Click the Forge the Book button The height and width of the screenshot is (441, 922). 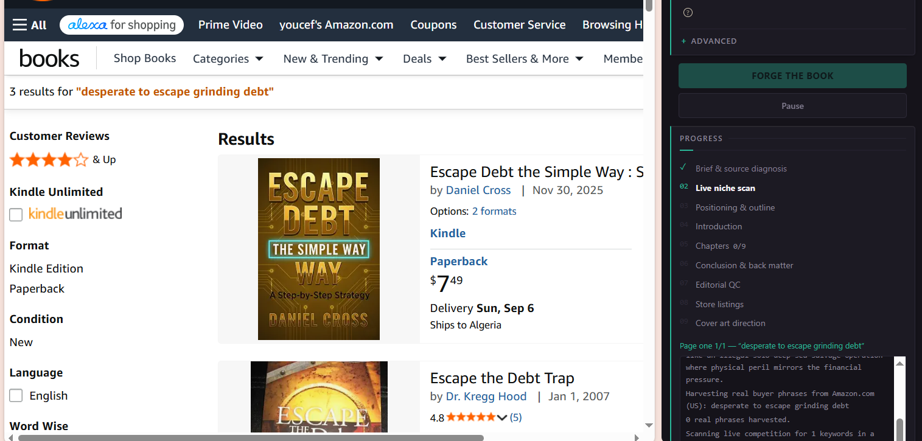[792, 76]
